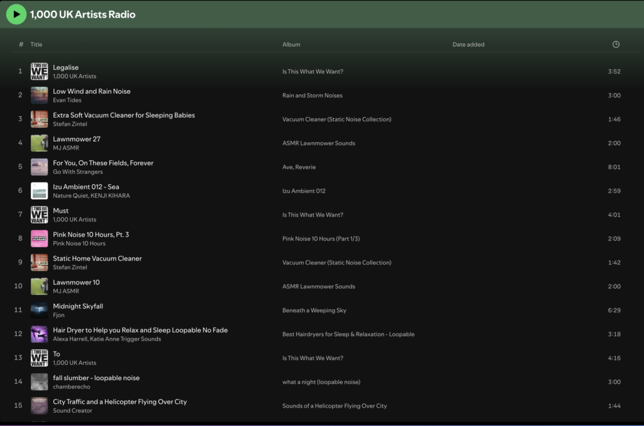The width and height of the screenshot is (644, 426).
Task: Select the Legalise track title
Action: (x=65, y=67)
